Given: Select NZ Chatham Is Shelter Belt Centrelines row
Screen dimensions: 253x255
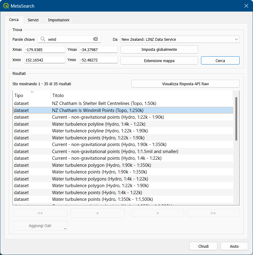Looking at the screenshot, I should (123, 103).
